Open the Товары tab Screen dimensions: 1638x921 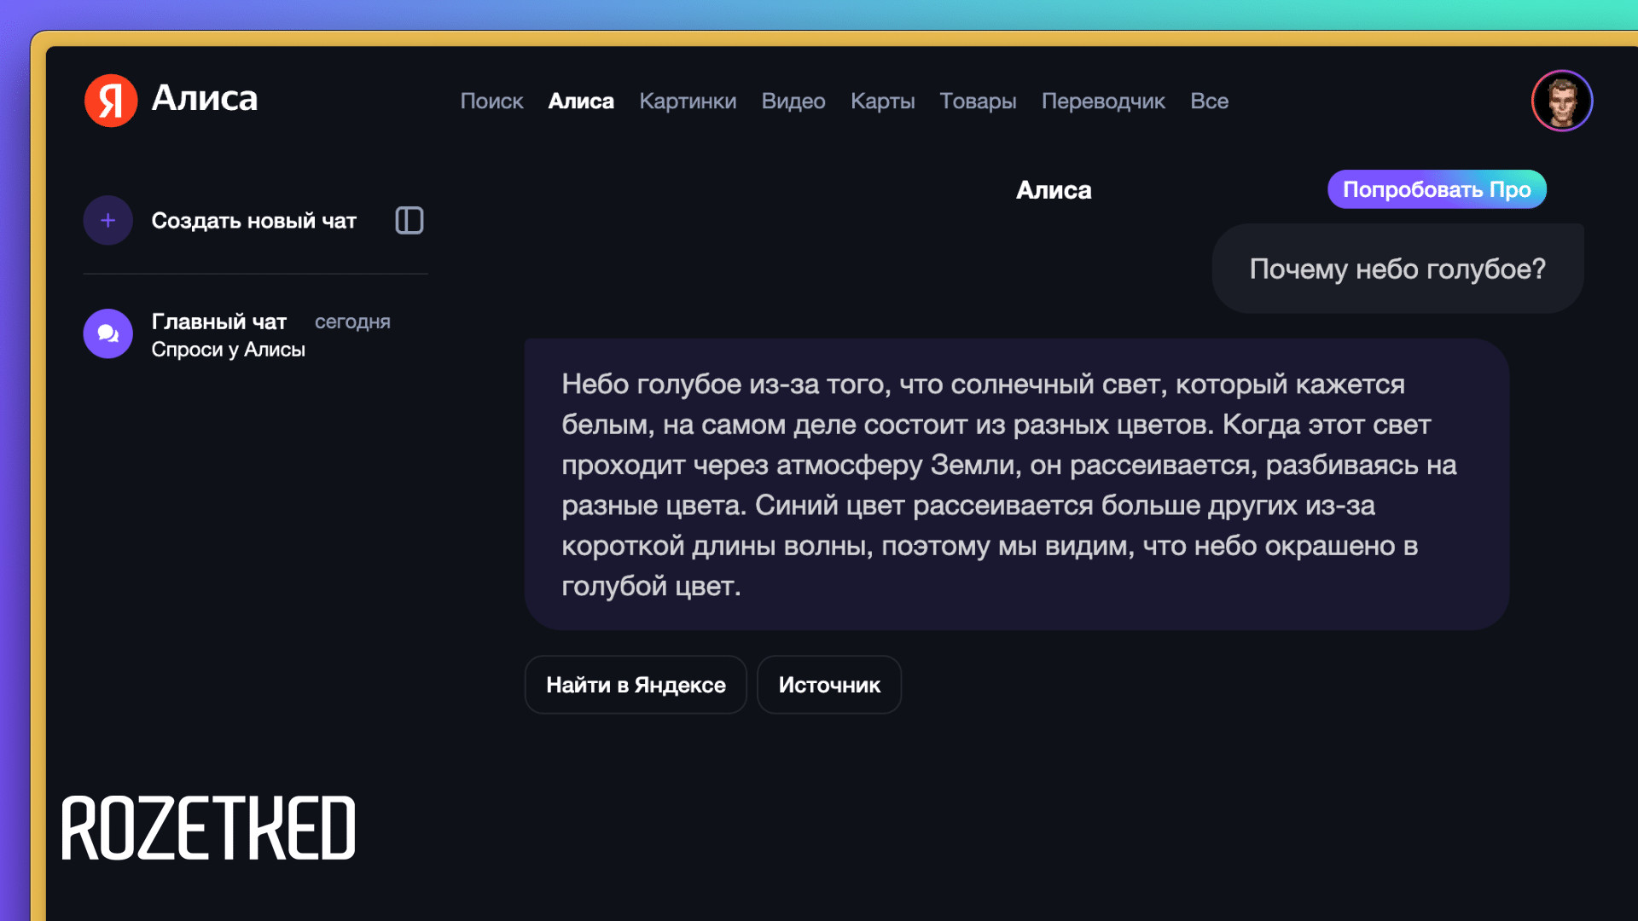click(x=978, y=101)
